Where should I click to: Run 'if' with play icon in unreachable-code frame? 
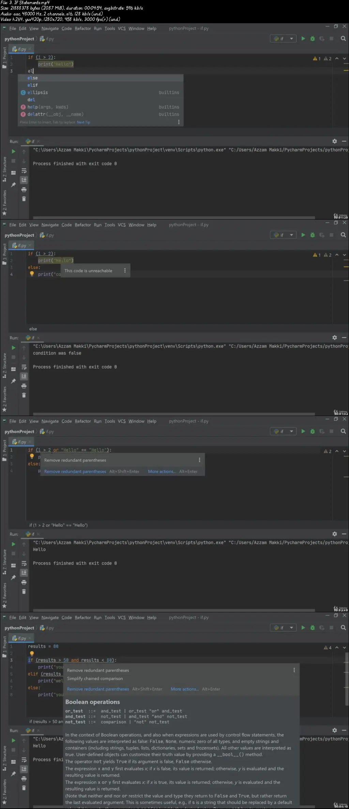tap(303, 235)
